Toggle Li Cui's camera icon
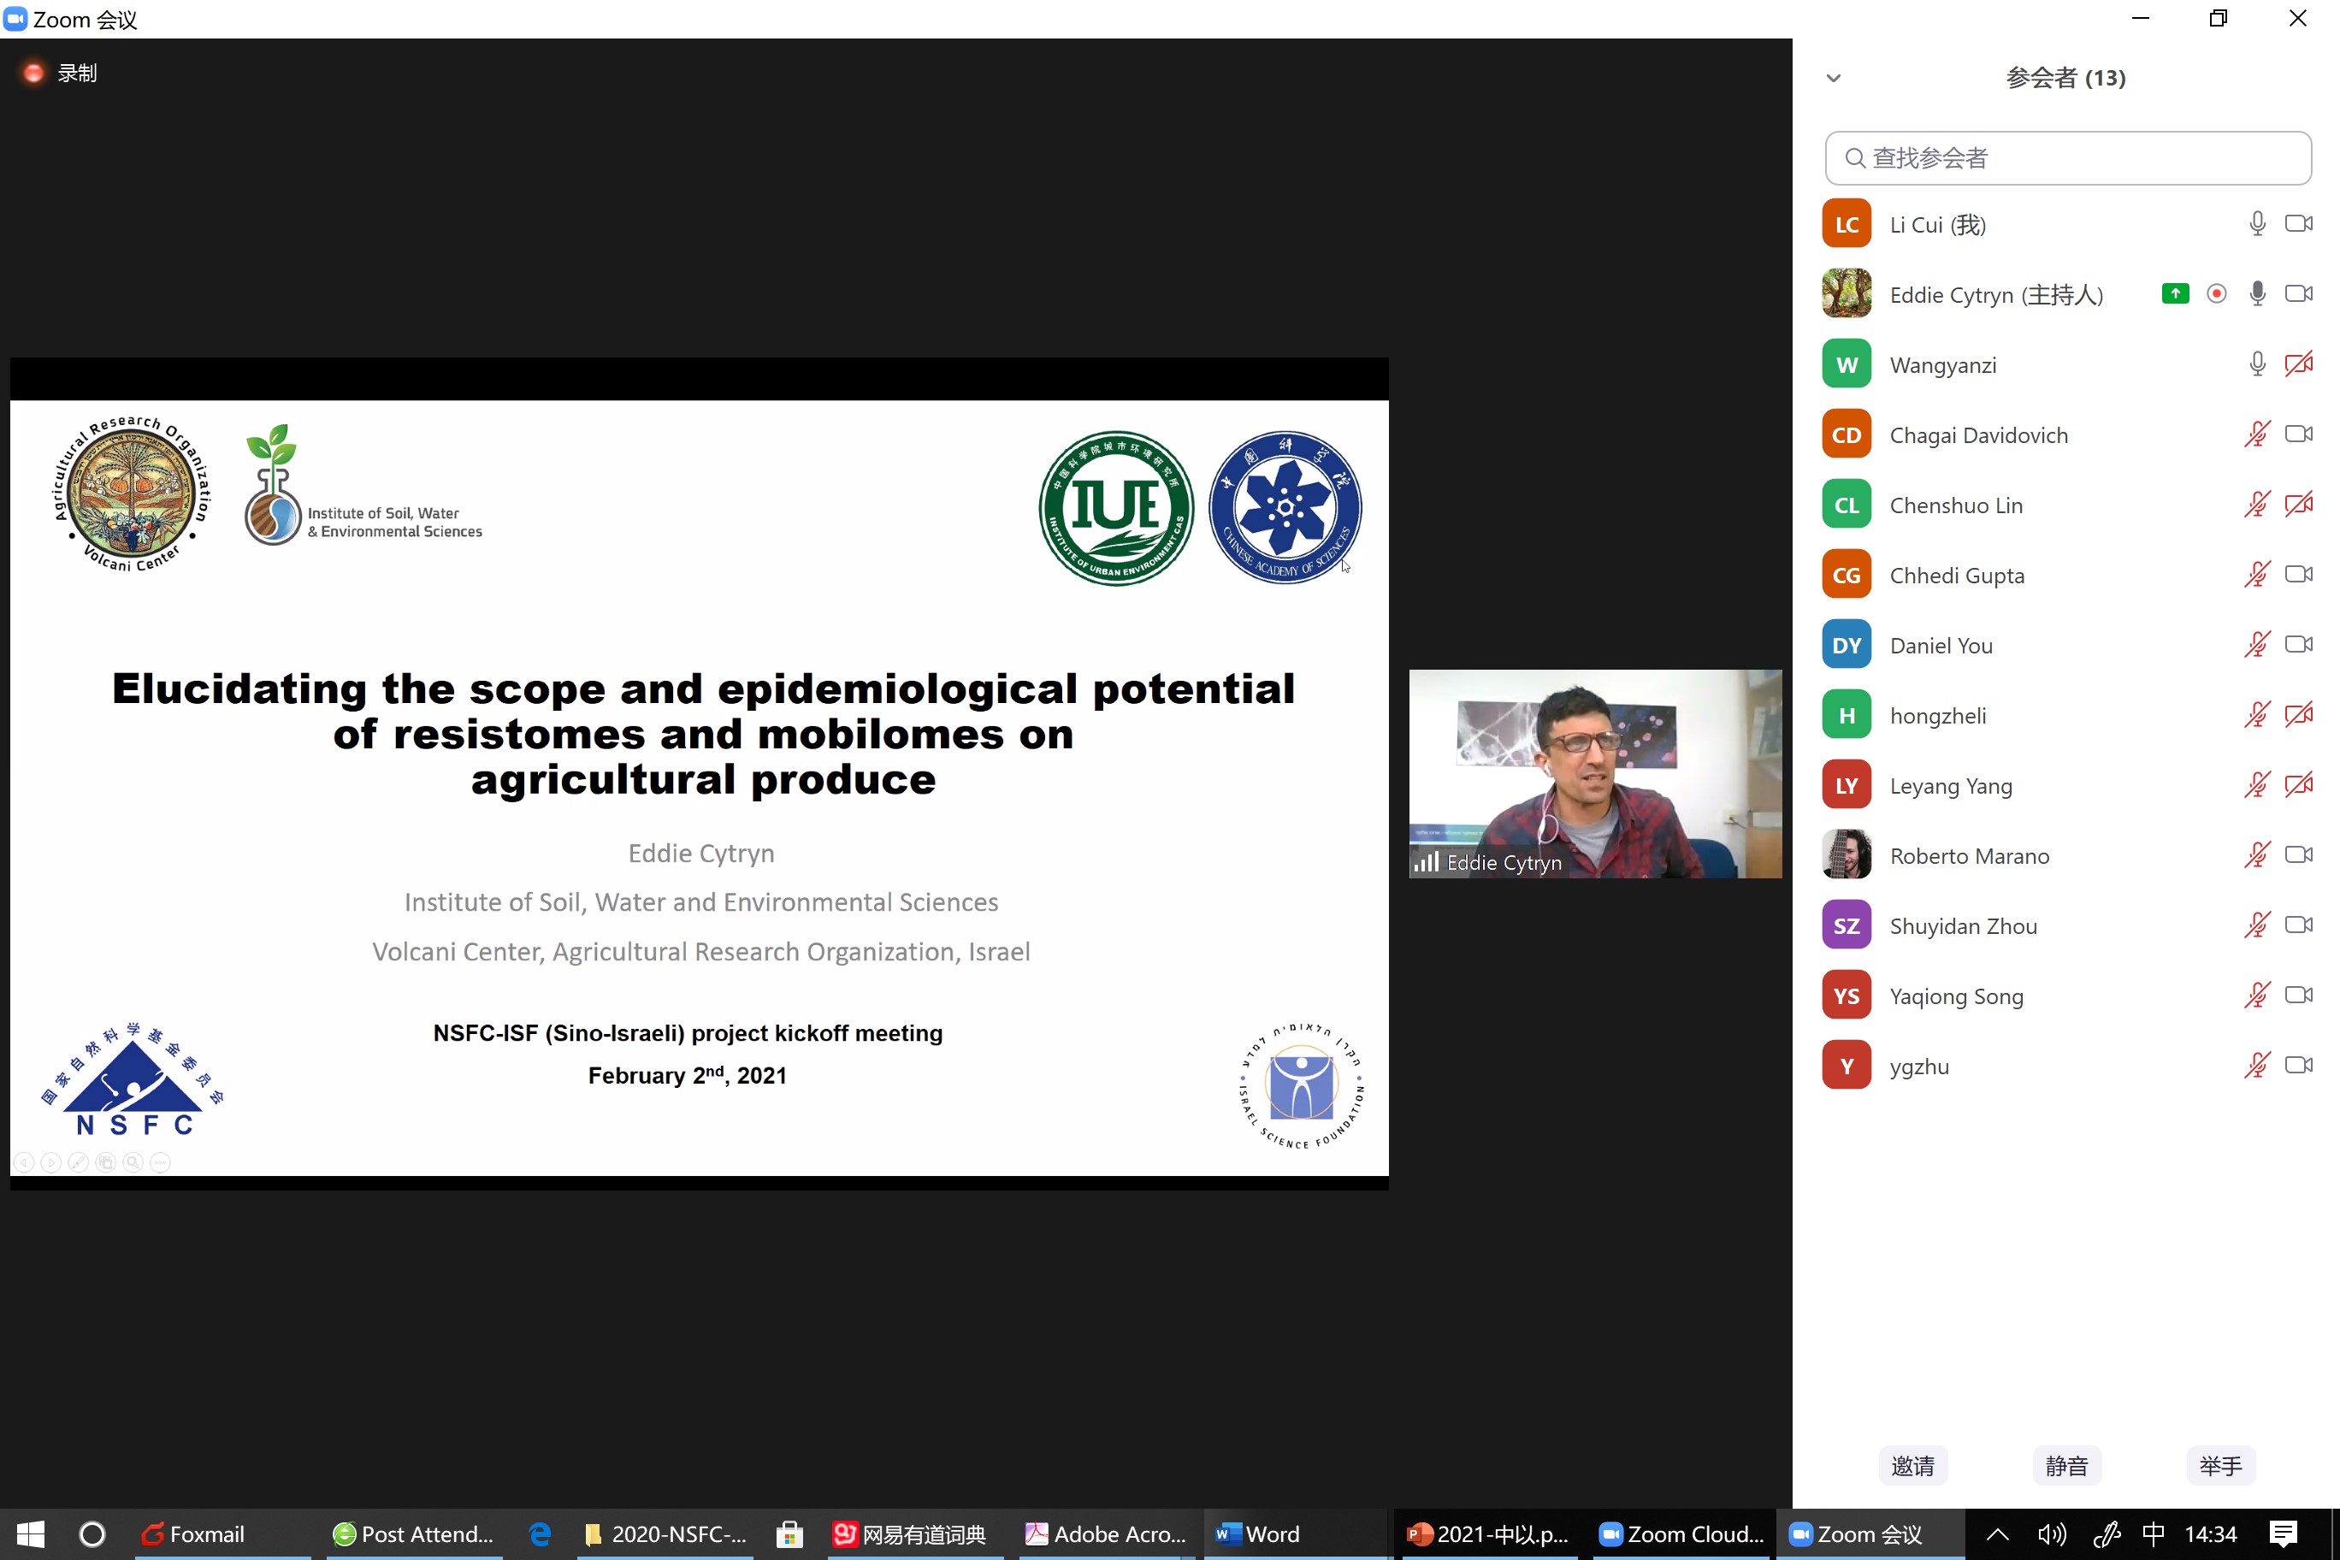 tap(2298, 224)
